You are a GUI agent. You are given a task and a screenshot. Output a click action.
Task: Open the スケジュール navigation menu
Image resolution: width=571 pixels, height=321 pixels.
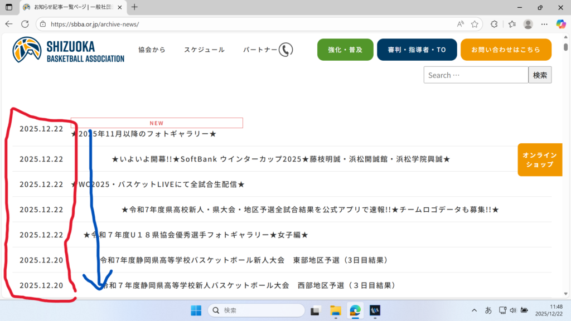[204, 50]
